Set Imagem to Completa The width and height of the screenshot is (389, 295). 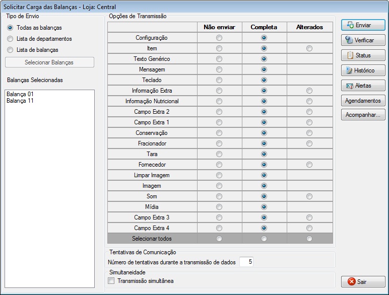click(x=264, y=186)
